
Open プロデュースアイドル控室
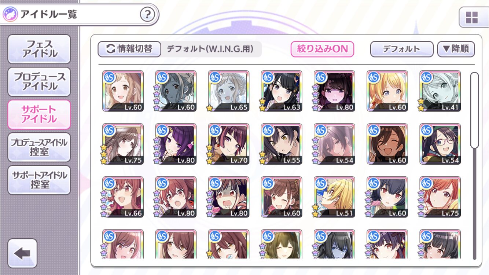click(x=39, y=147)
